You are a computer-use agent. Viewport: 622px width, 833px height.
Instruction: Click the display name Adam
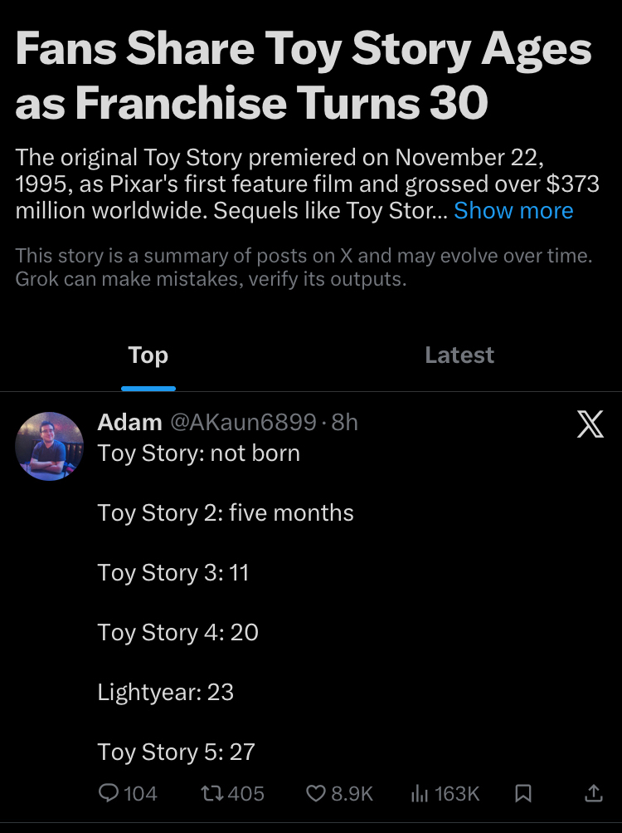pyautogui.click(x=129, y=423)
